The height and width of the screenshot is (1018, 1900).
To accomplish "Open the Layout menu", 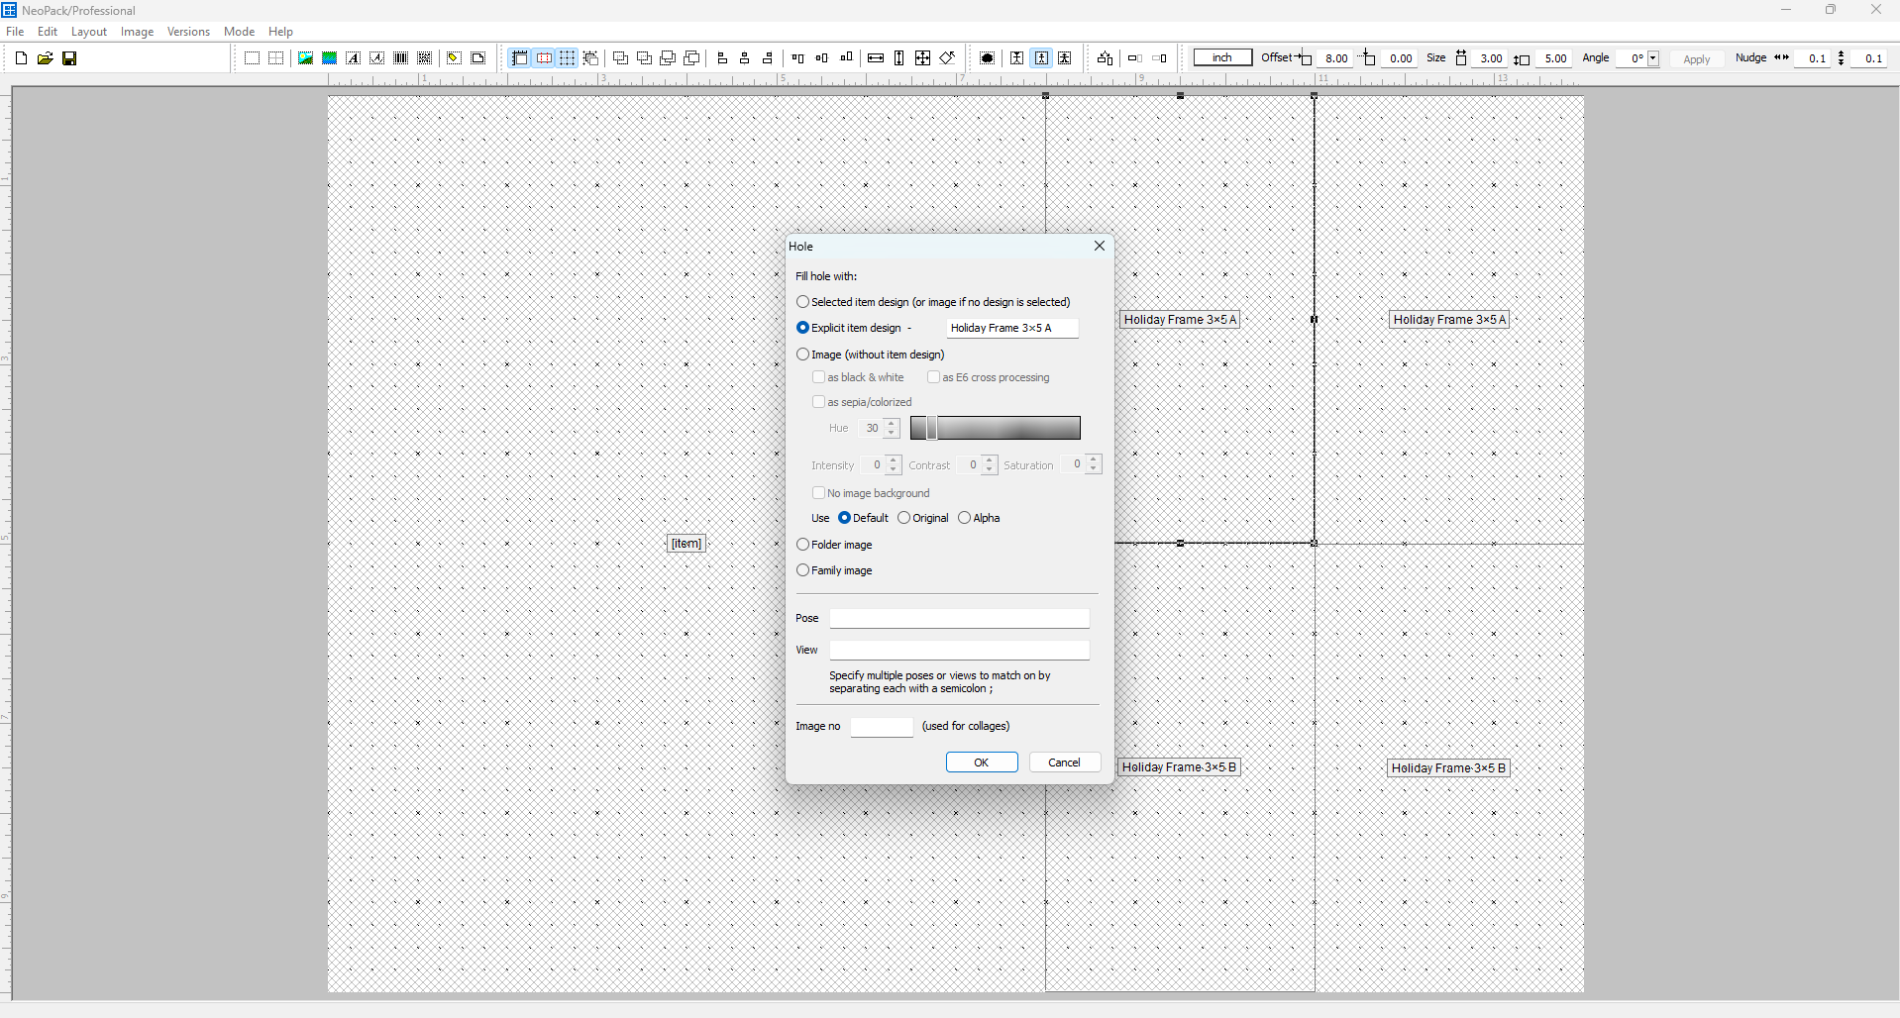I will [88, 31].
